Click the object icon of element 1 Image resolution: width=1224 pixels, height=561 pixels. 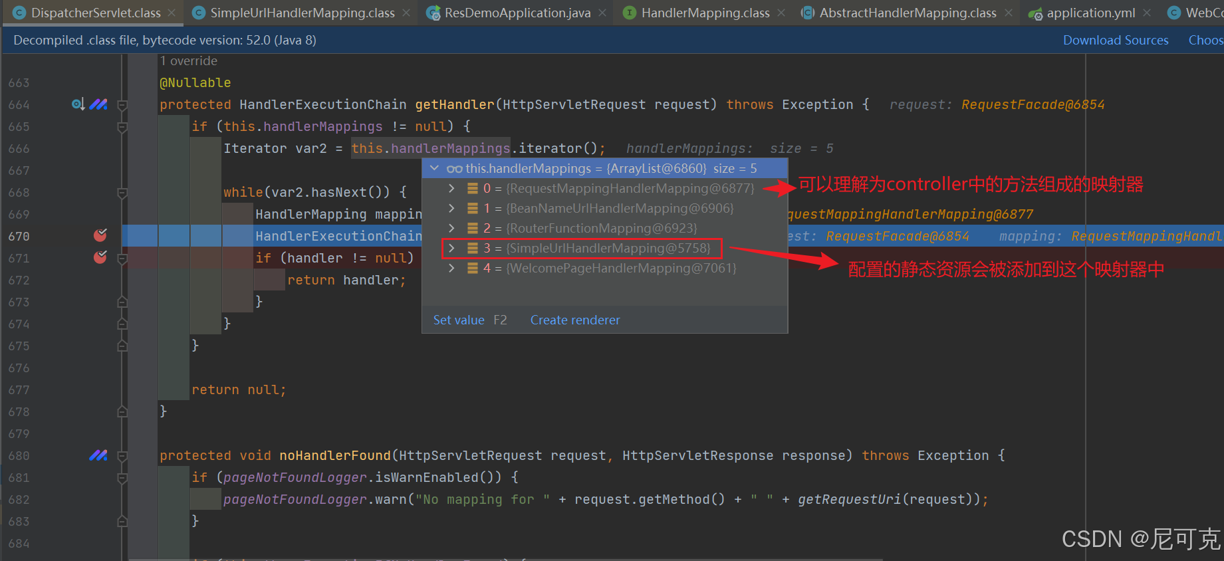(x=473, y=208)
